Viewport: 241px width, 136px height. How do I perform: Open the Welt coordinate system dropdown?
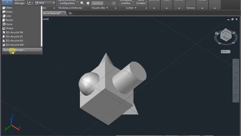point(45,3)
